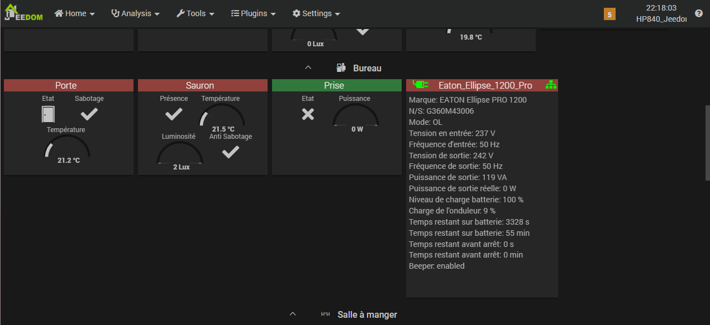710x325 pixels.
Task: Click the Puissance gauge in Prise widget
Action: 357,117
